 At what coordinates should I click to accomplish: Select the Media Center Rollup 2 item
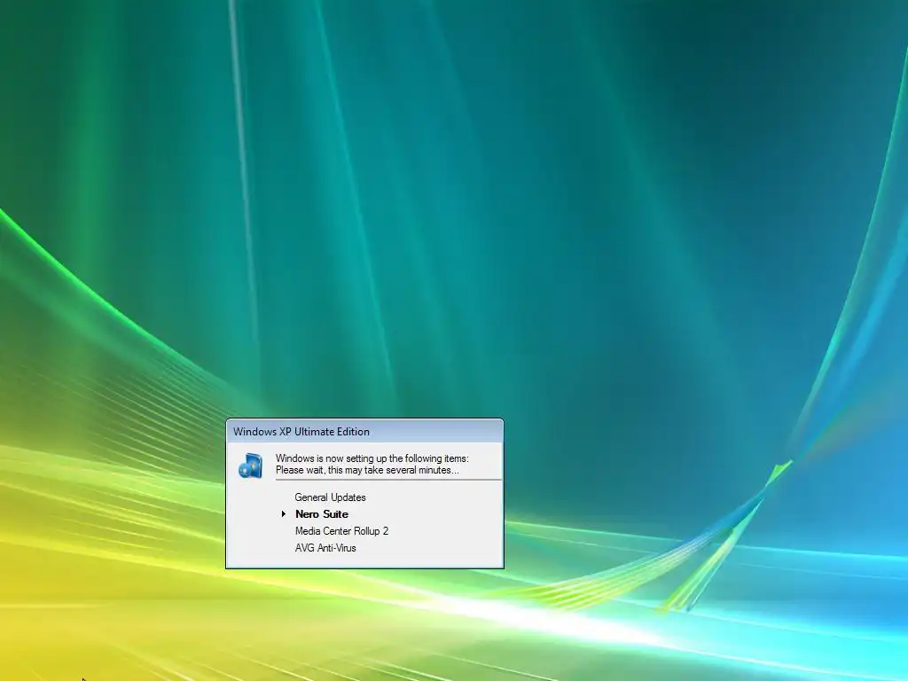341,531
